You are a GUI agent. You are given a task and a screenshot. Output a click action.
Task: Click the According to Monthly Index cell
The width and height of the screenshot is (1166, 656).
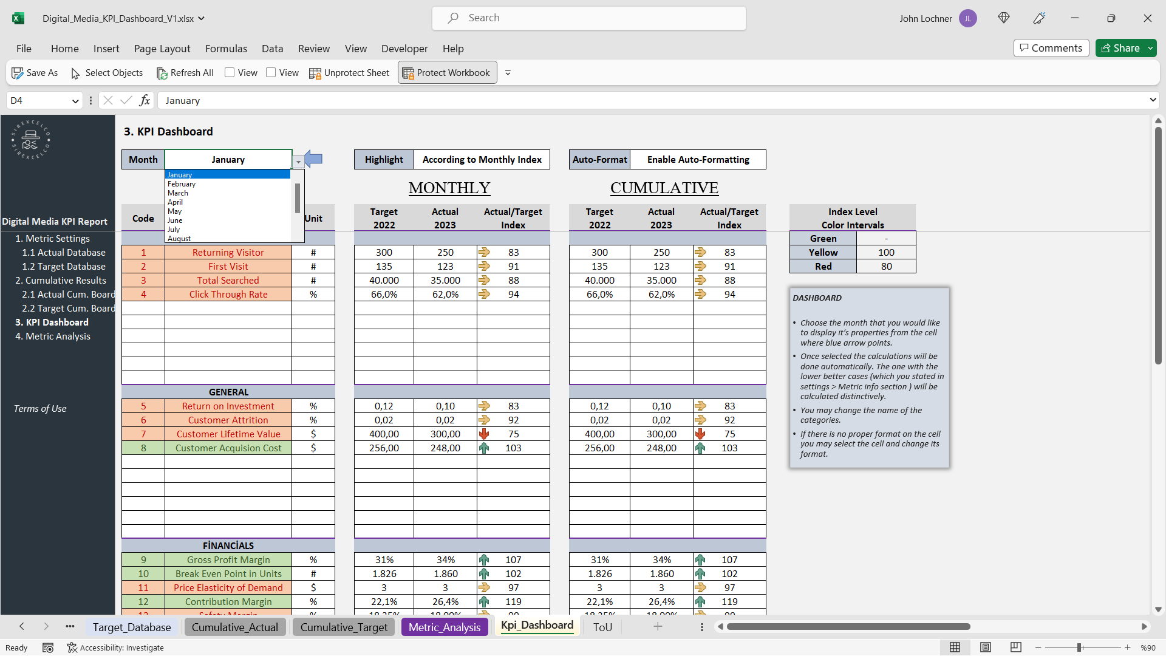pyautogui.click(x=482, y=159)
